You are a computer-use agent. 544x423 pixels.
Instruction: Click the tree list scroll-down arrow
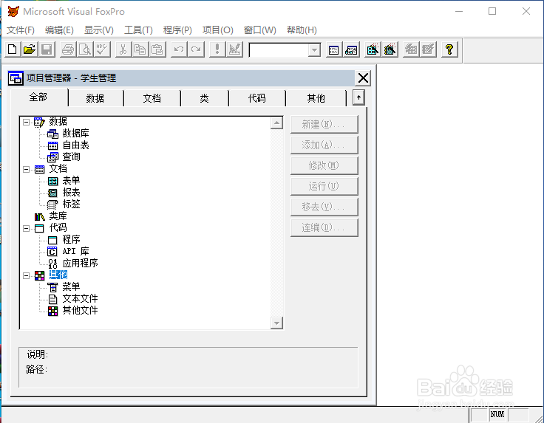click(x=276, y=323)
